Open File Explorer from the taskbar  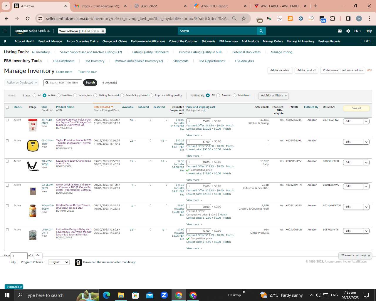(121, 295)
